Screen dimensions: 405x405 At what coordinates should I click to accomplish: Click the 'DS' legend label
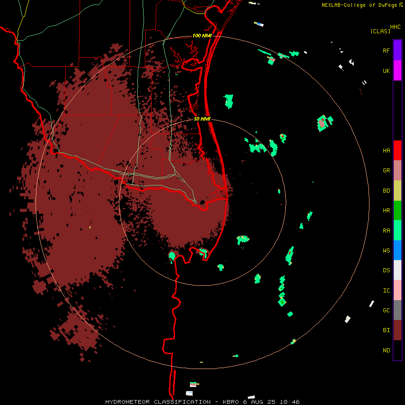(386, 270)
